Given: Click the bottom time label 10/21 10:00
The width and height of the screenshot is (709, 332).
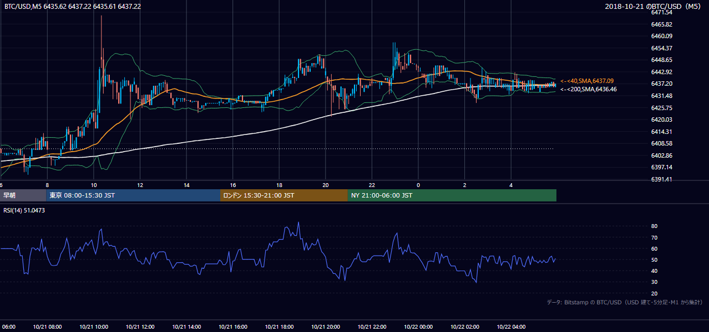Looking at the screenshot, I should [94, 326].
